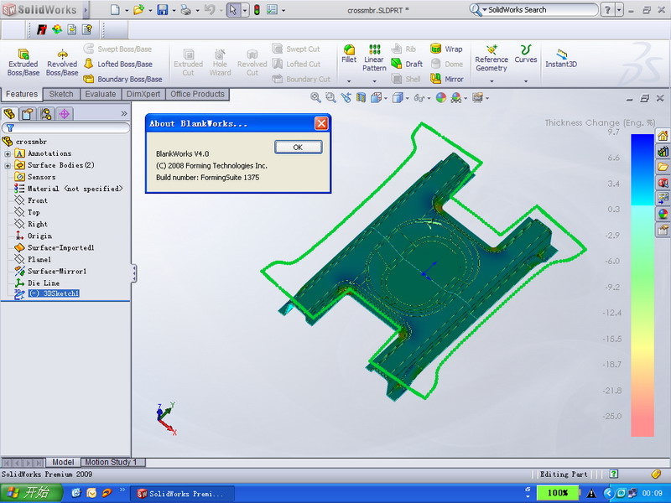Click the Help question mark button
Image resolution: width=671 pixels, height=503 pixels.
(x=607, y=10)
